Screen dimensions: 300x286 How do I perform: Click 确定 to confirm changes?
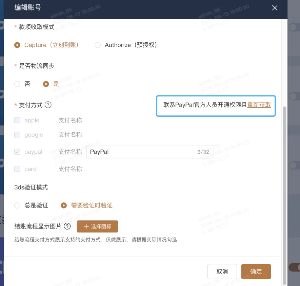coord(256,271)
